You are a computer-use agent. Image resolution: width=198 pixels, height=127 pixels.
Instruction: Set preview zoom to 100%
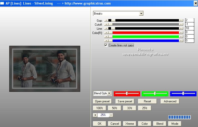click(100, 108)
